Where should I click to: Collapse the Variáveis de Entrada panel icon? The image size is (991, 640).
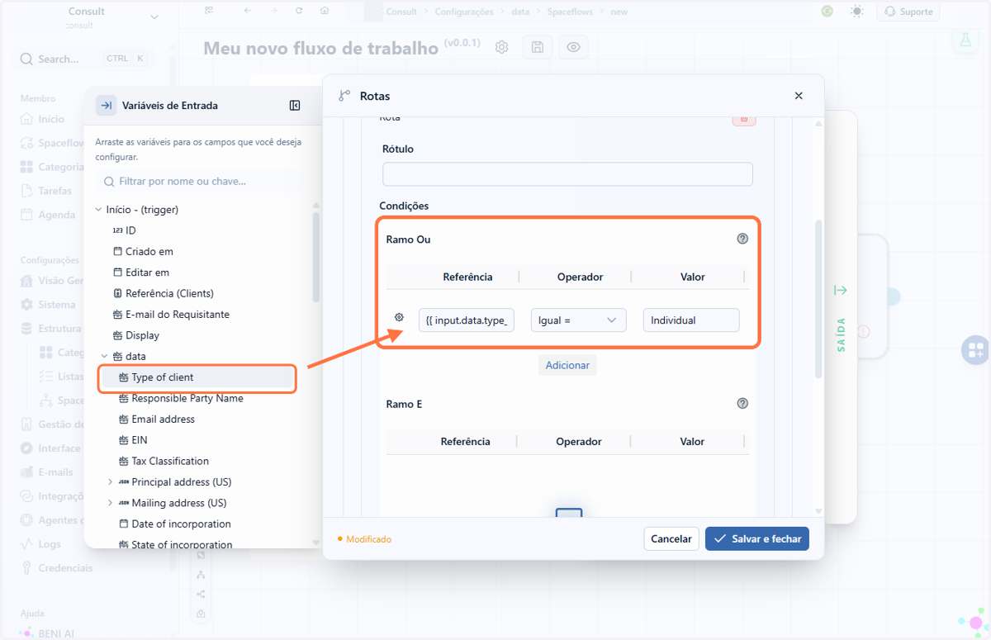pos(295,106)
